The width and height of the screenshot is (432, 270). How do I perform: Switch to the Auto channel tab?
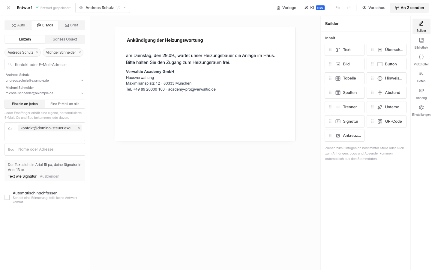(x=18, y=25)
